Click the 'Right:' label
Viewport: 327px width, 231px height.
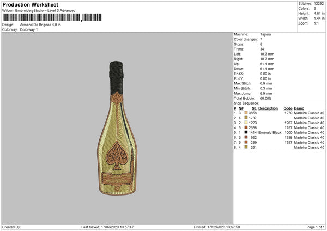click(x=238, y=59)
